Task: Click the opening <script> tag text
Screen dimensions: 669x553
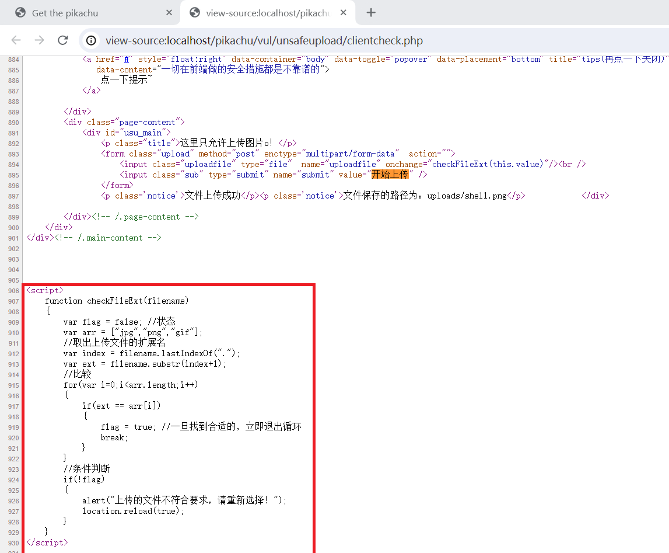Action: tap(45, 290)
